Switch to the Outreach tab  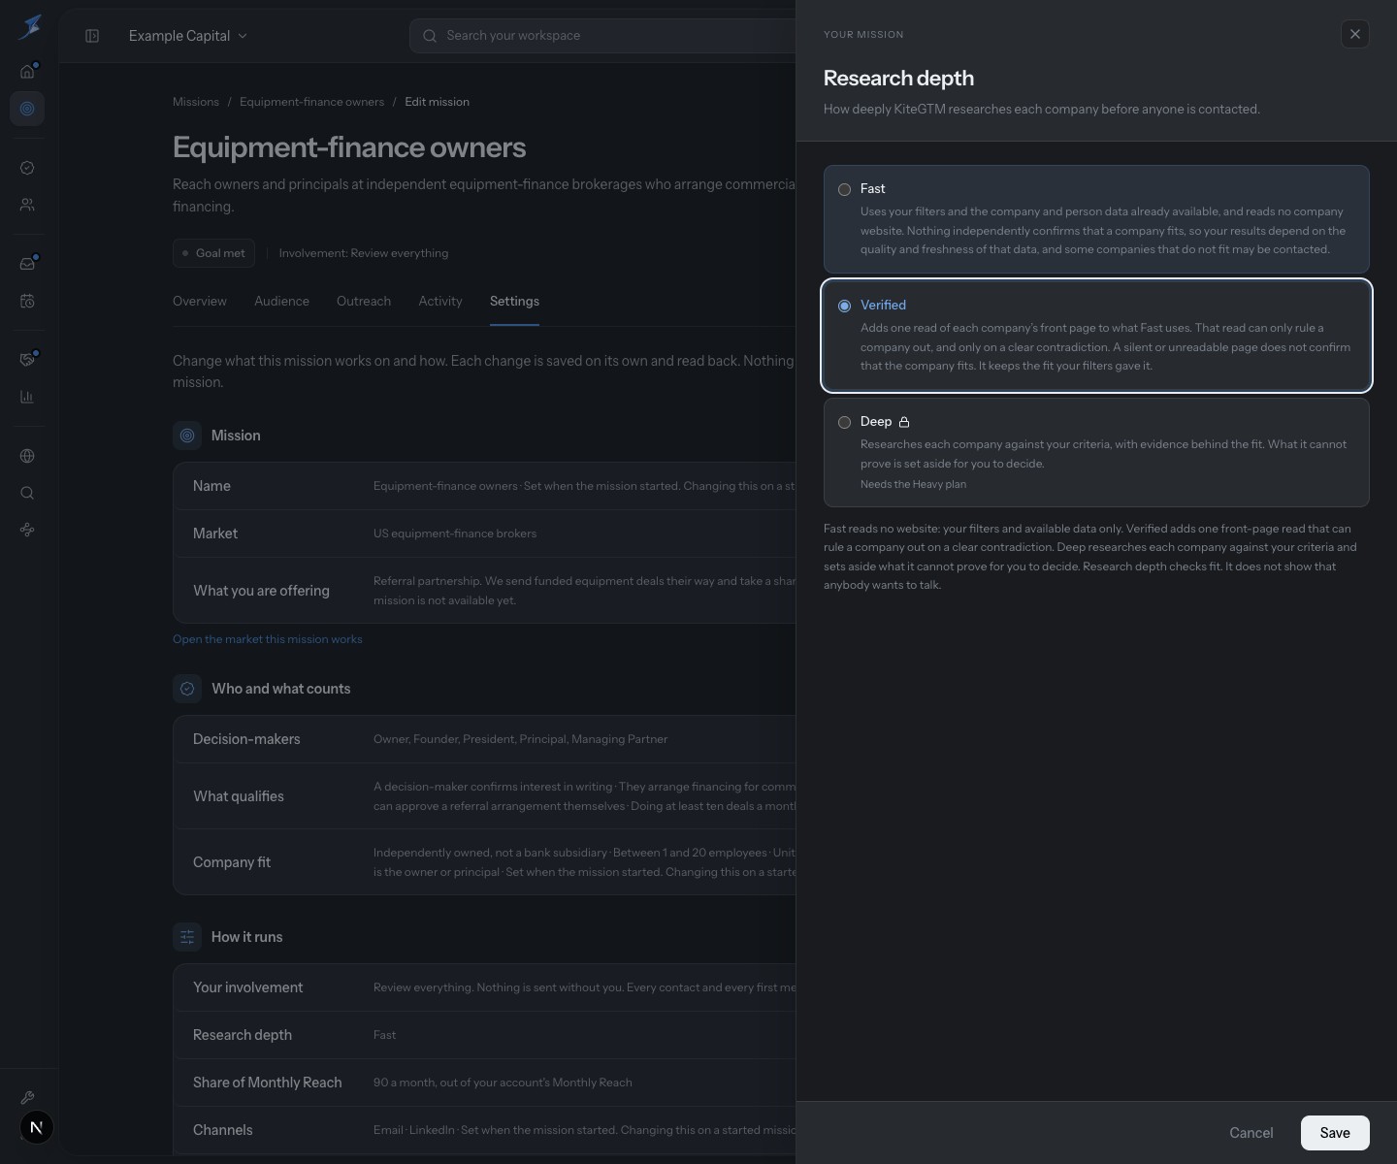pos(364,302)
